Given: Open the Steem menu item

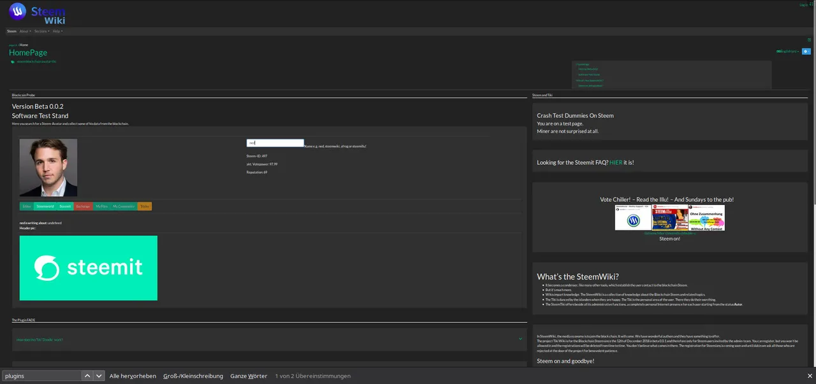Looking at the screenshot, I should coord(11,31).
